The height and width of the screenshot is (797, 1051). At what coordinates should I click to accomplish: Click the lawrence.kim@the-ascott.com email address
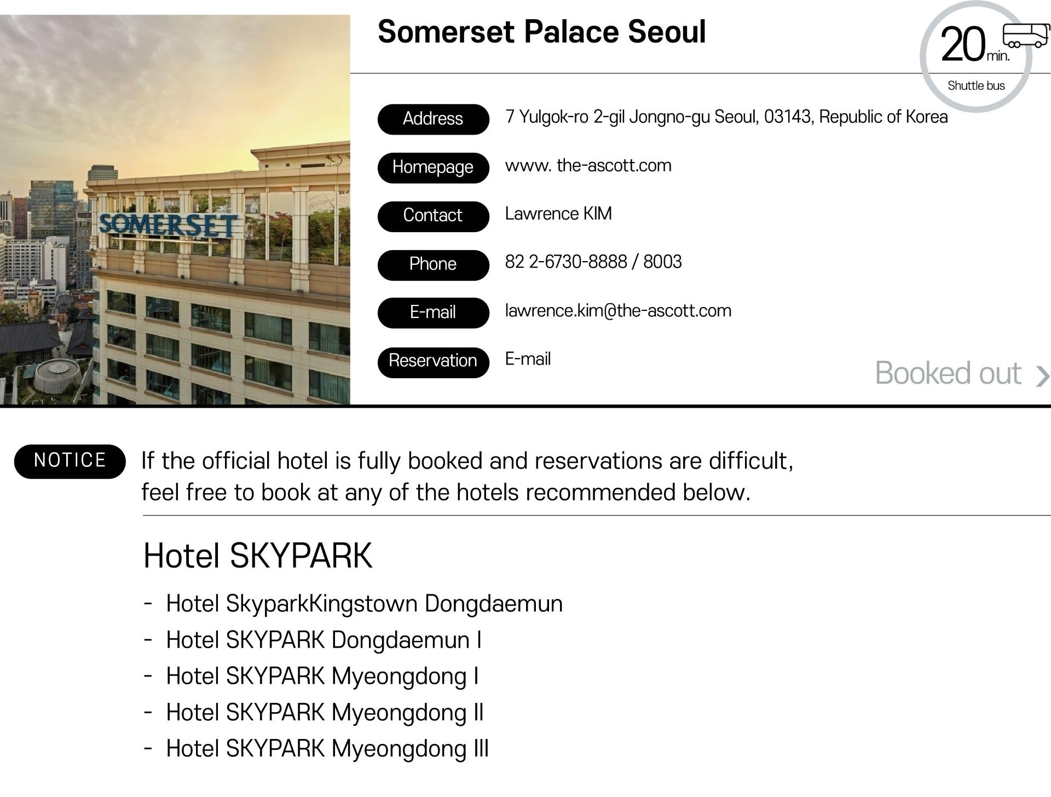618,311
